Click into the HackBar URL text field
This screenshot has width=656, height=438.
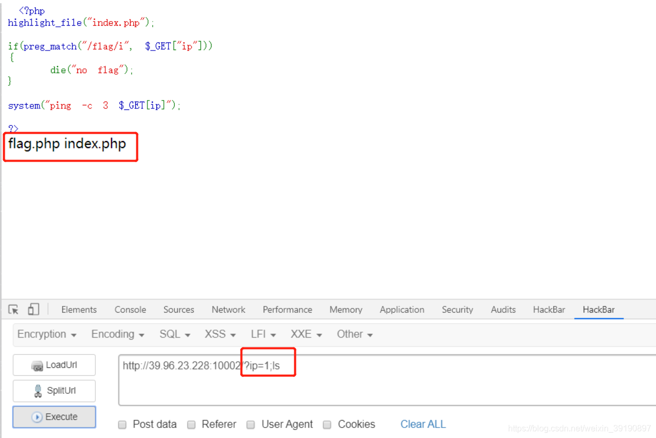387,380
